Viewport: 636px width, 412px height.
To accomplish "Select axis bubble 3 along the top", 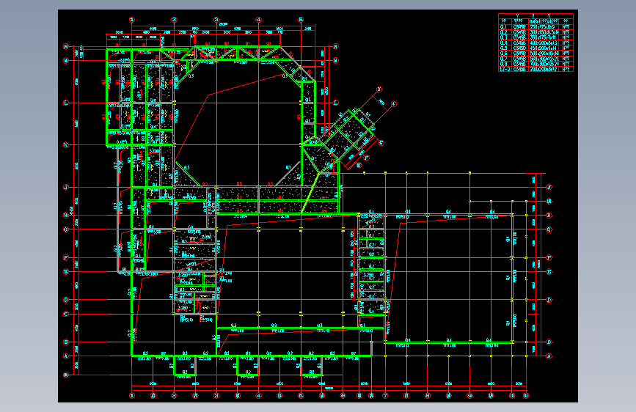I will click(216, 20).
